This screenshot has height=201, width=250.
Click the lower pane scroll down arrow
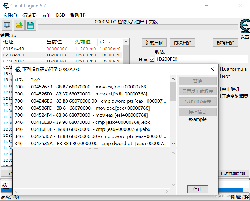173,185
